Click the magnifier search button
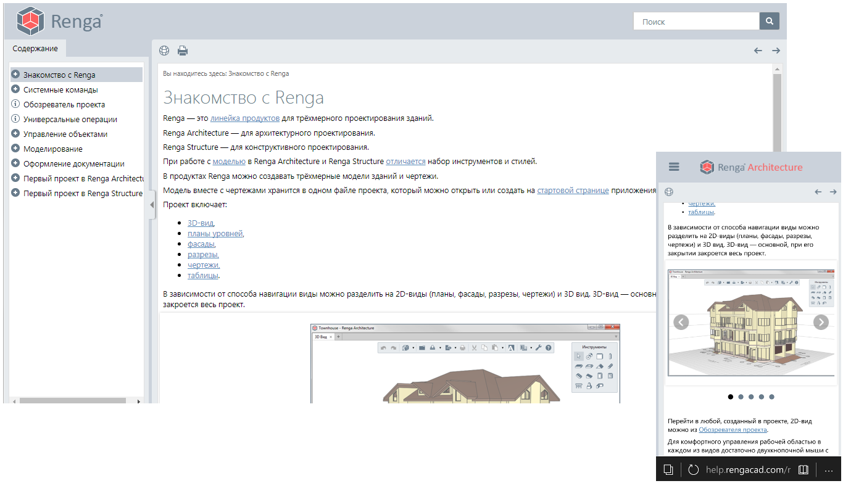Screen dimensions: 864x486 [x=769, y=21]
